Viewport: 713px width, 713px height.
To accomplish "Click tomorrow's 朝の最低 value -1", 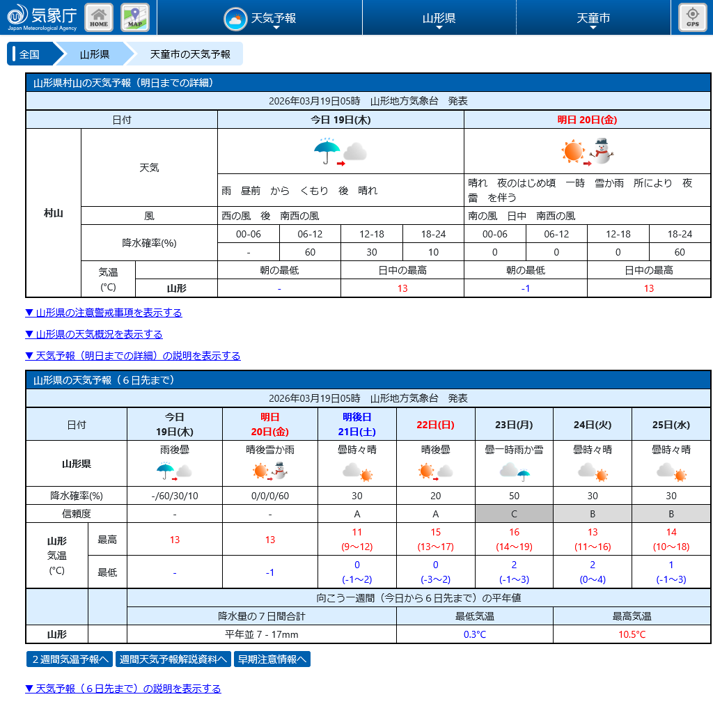I will (526, 288).
